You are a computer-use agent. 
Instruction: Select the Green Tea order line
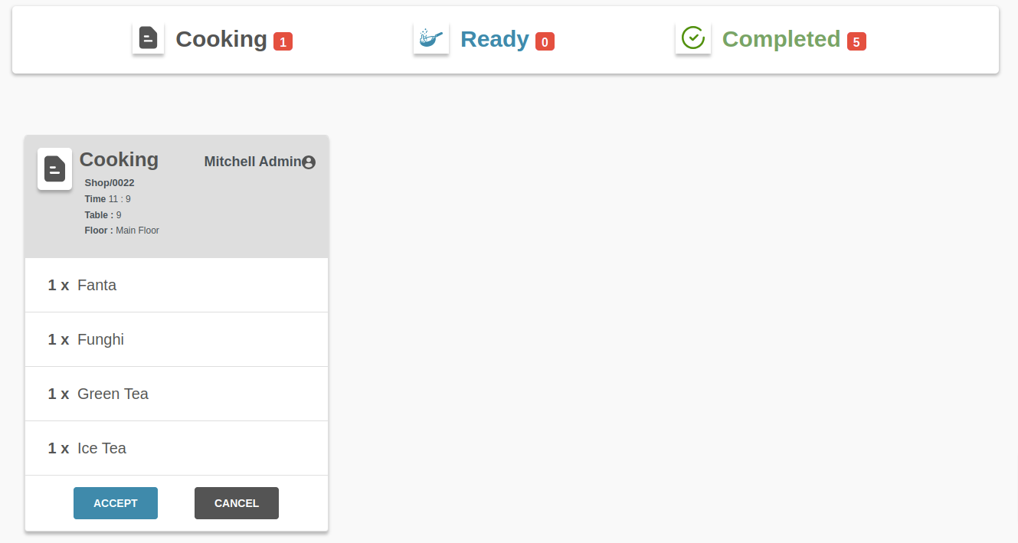177,394
